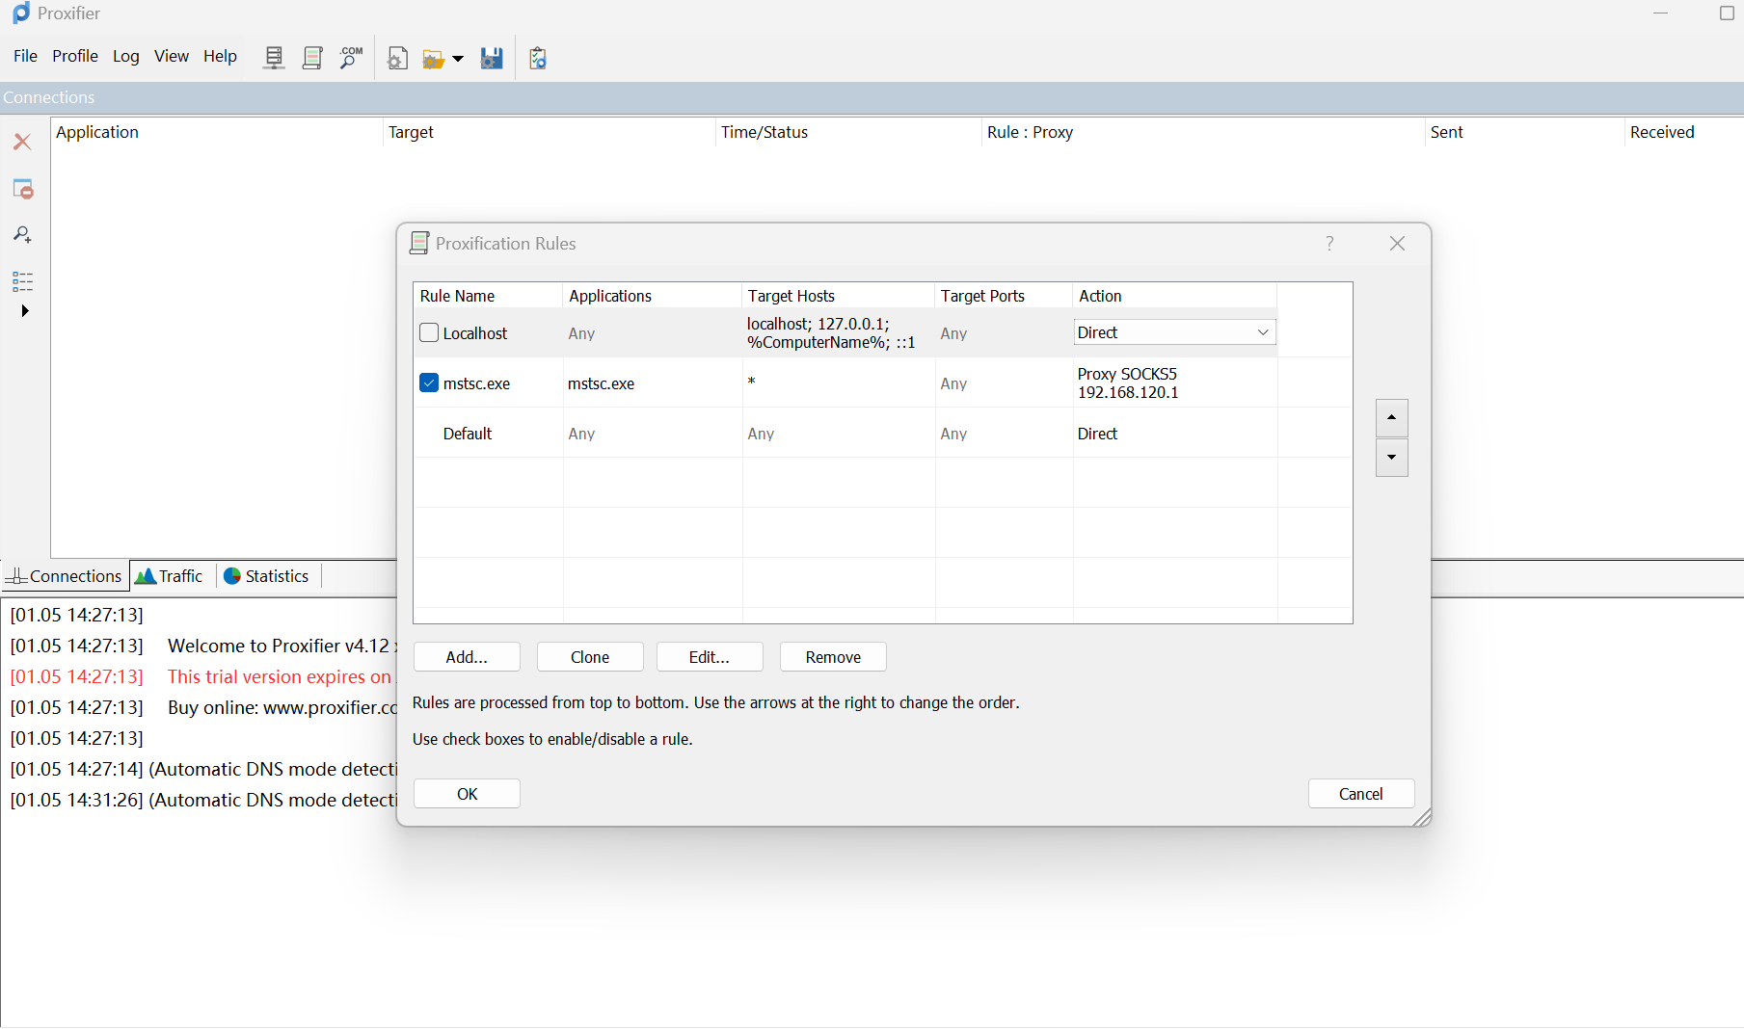Image resolution: width=1744 pixels, height=1029 pixels.
Task: Click the Add... button
Action: pyautogui.click(x=467, y=657)
